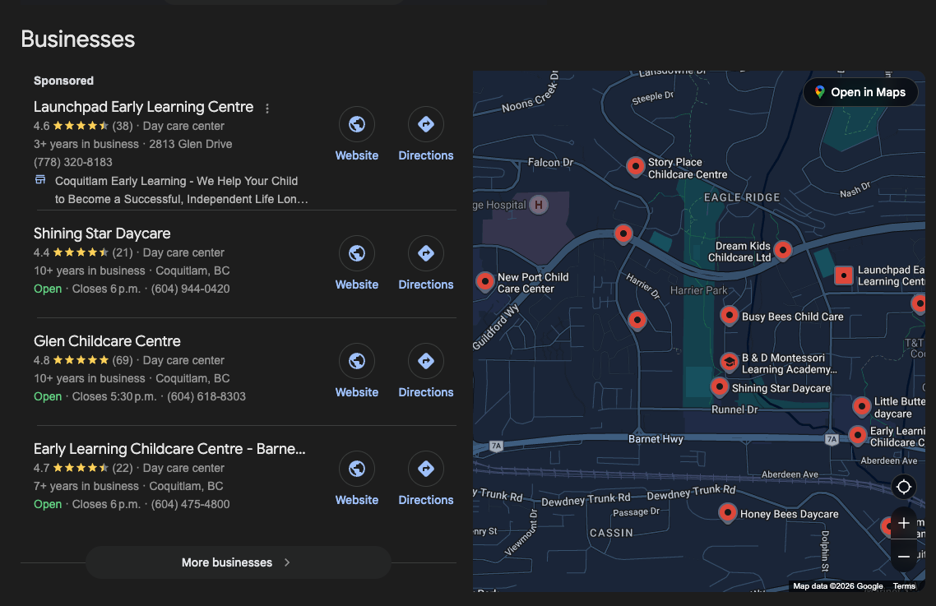The image size is (936, 606).
Task: Center map using the my-location crosshair
Action: pyautogui.click(x=903, y=487)
